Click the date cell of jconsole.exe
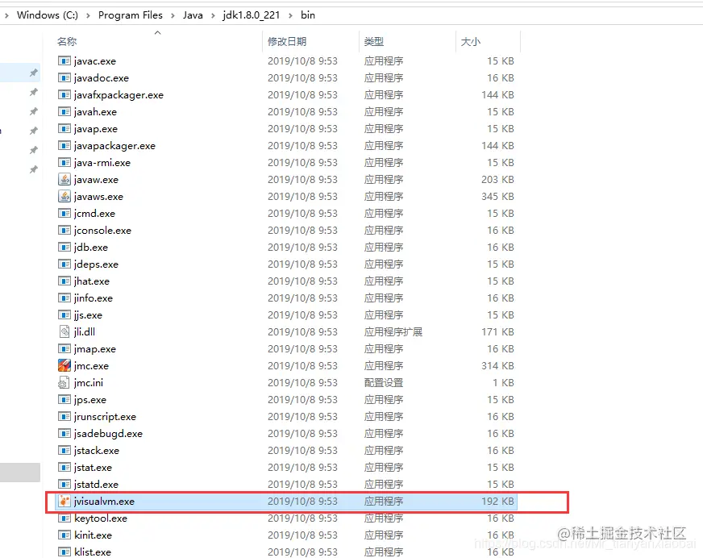The image size is (703, 558). click(302, 230)
